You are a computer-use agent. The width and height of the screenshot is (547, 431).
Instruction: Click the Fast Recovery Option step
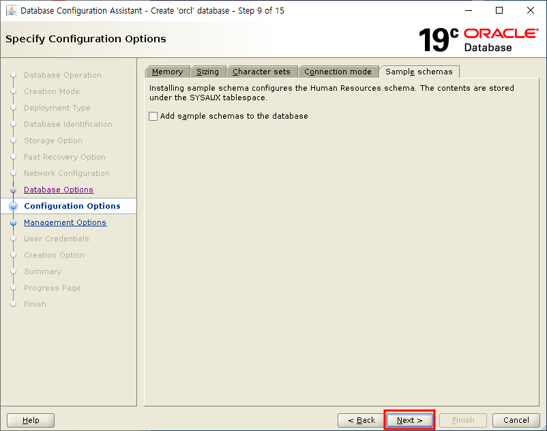point(65,158)
